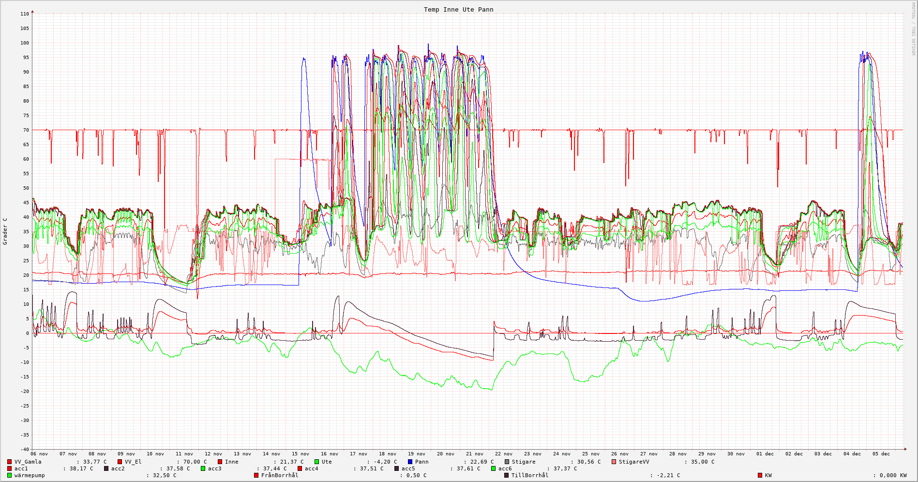Click the pink StigareVV legend swatch
The image size is (918, 482).
pos(614,462)
